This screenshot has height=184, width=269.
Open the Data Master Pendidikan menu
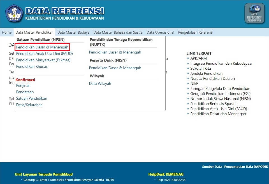pyautogui.click(x=34, y=32)
